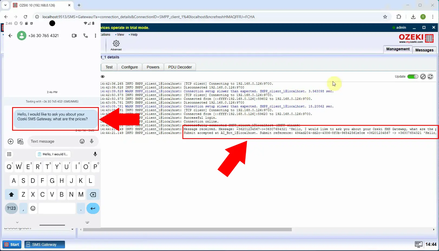Open the tab search dropdown
The height and width of the screenshot is (251, 439).
pos(5,5)
